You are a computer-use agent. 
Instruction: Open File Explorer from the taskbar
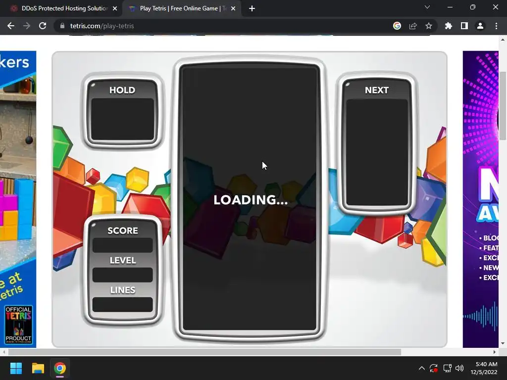coord(38,368)
